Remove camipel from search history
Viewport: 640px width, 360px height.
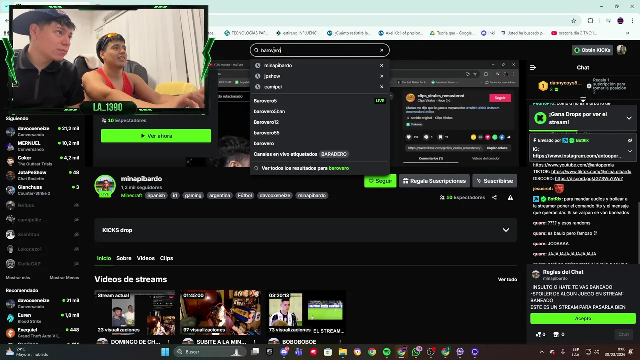[382, 87]
